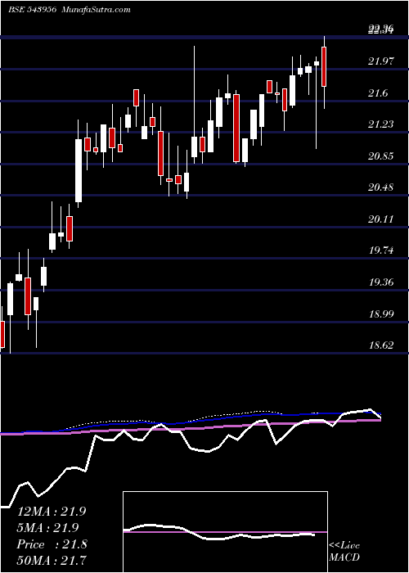Click inside the MACD inset chart
This screenshot has height=573, width=409.
click(x=225, y=532)
